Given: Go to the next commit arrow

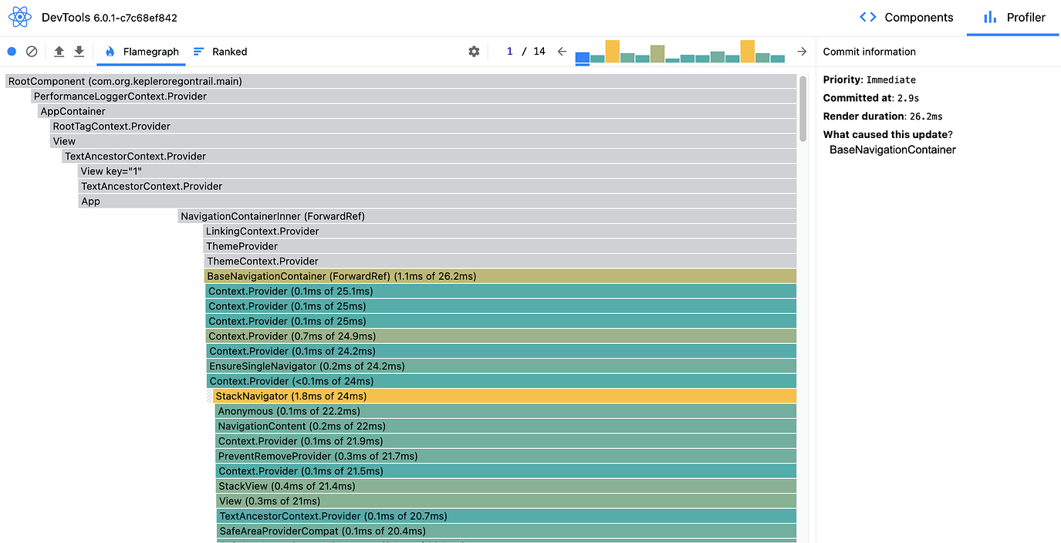Looking at the screenshot, I should (802, 51).
